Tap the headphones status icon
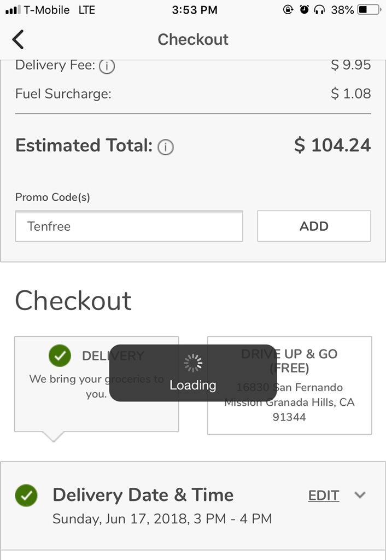 (320, 10)
